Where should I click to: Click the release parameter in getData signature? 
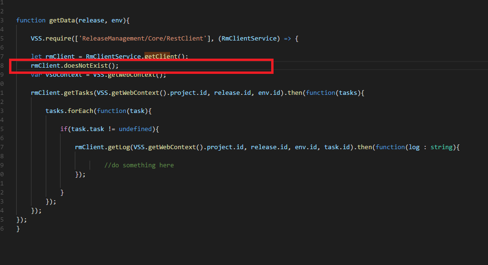pyautogui.click(x=91, y=20)
